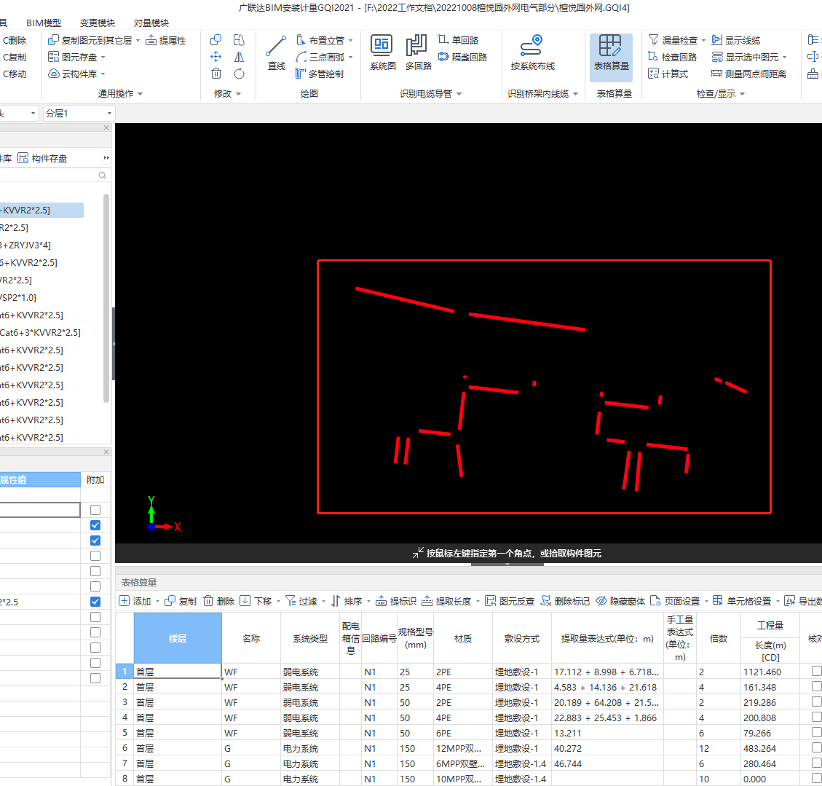Click 测量两点间距离 measure tool
Viewport: 822px width, 786px height.
(748, 74)
